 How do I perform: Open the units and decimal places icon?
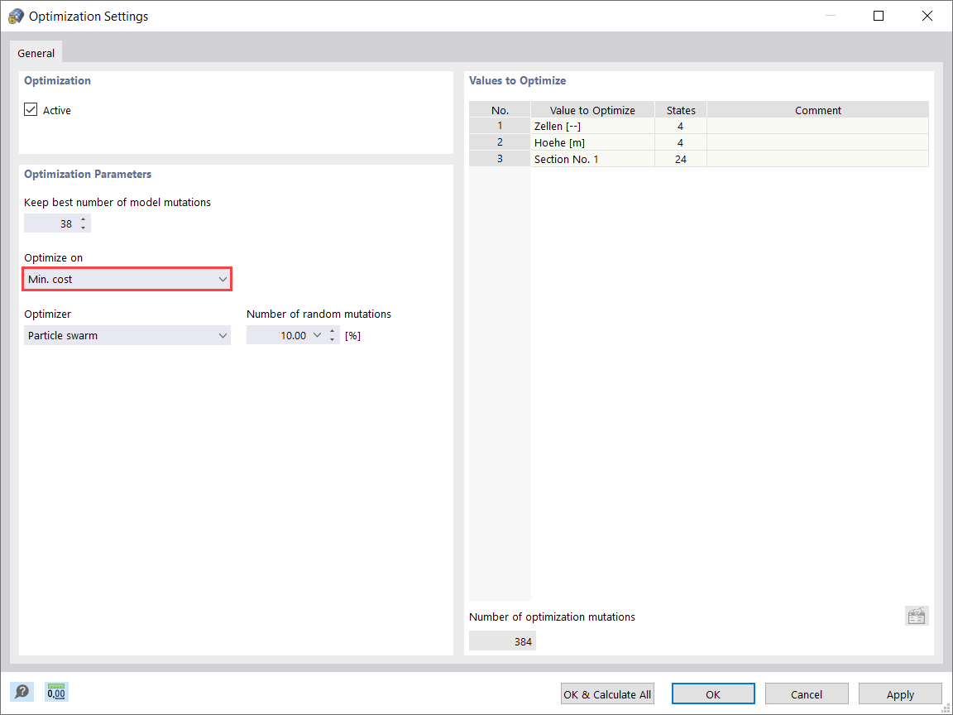[56, 691]
